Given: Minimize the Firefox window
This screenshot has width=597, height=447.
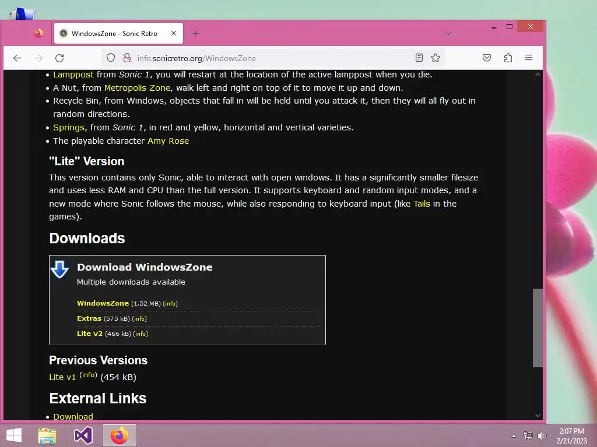Looking at the screenshot, I should (x=494, y=27).
